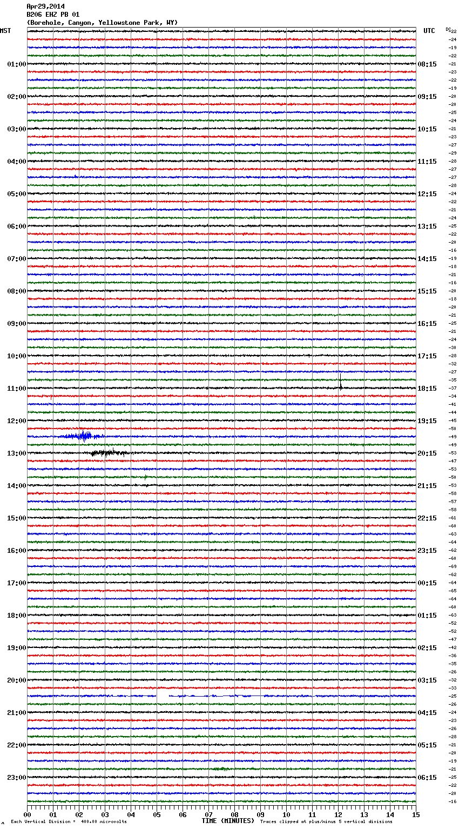The image size is (459, 829).
Task: Click the Borehole, Canyon, Yellowstone Park location text
Action: tap(102, 23)
